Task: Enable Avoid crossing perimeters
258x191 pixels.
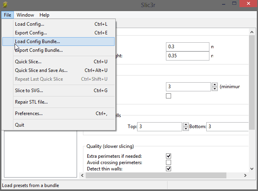Action: (x=169, y=162)
